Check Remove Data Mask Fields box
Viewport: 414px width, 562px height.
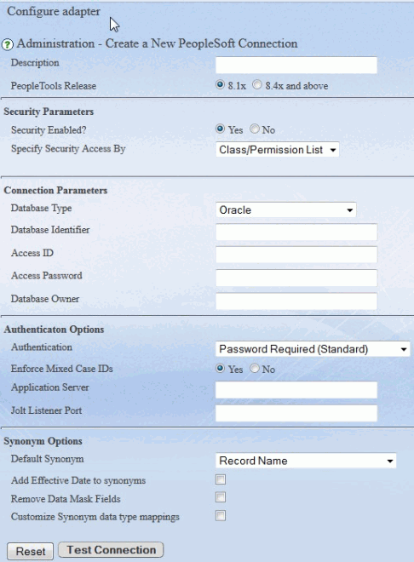(221, 497)
